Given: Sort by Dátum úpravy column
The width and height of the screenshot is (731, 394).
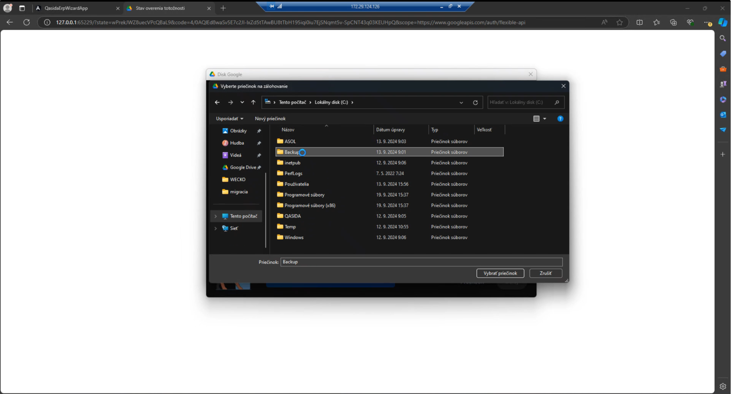Looking at the screenshot, I should tap(390, 130).
